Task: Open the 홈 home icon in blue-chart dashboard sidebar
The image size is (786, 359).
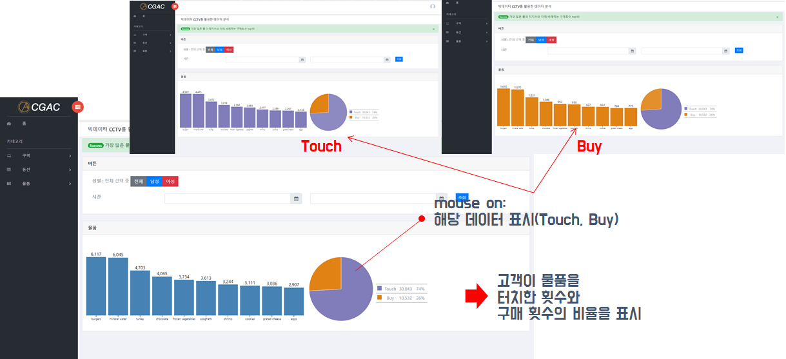Action: point(9,123)
